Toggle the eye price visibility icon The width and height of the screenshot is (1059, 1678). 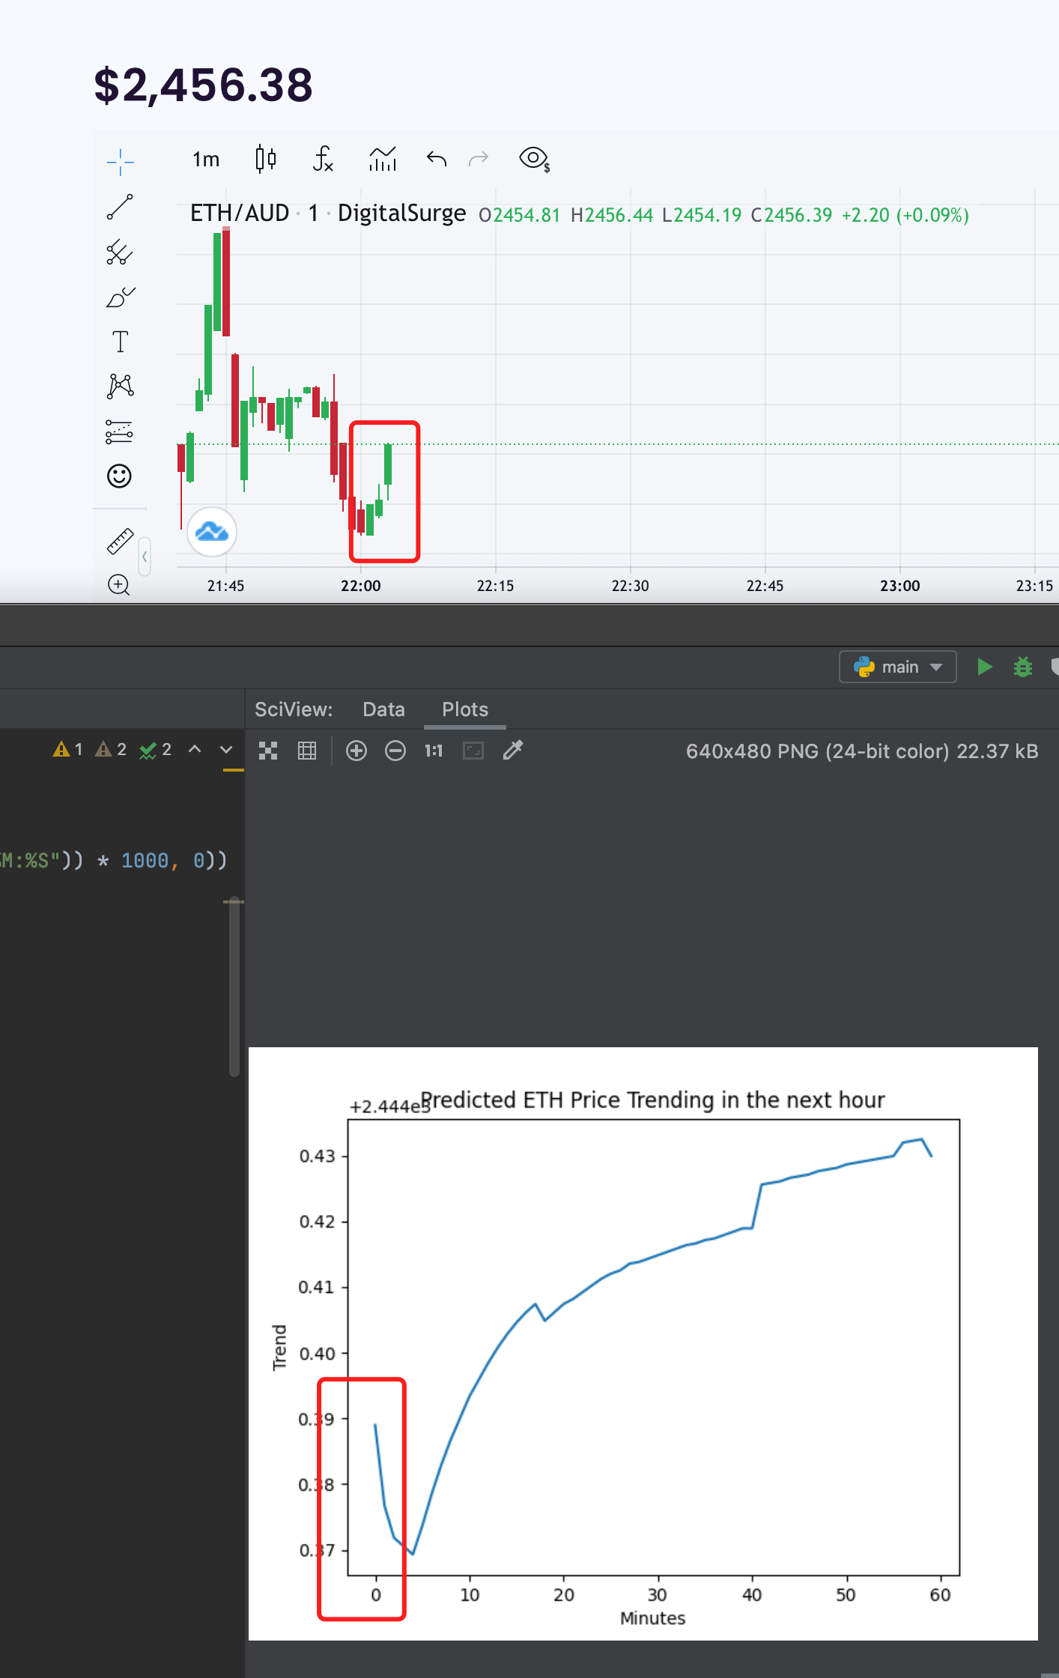coord(535,159)
